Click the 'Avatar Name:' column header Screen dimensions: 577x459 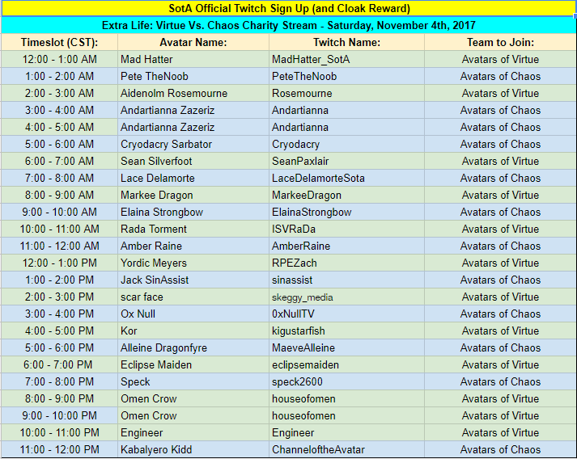(193, 42)
